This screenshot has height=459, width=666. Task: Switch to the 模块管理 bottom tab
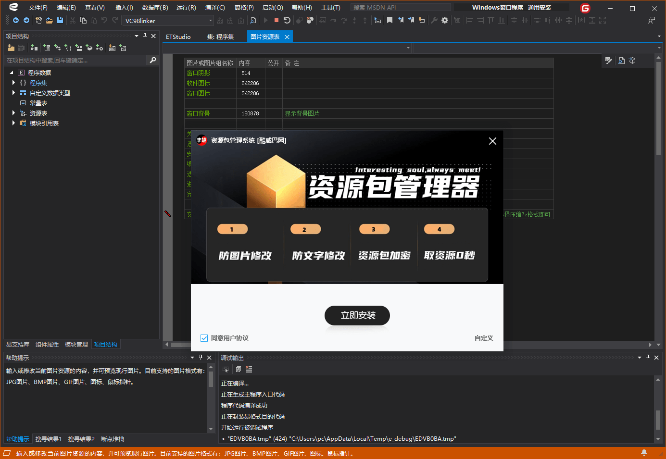click(x=76, y=345)
